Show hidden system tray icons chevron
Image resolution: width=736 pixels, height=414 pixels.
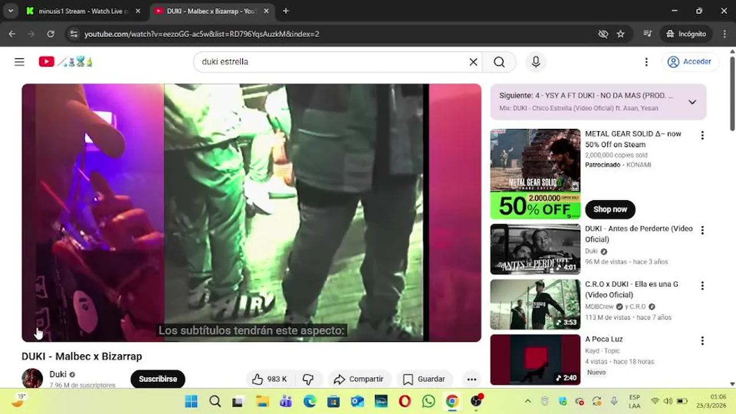(527, 401)
